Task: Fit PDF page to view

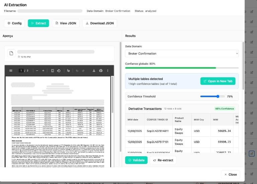Action: point(53,71)
